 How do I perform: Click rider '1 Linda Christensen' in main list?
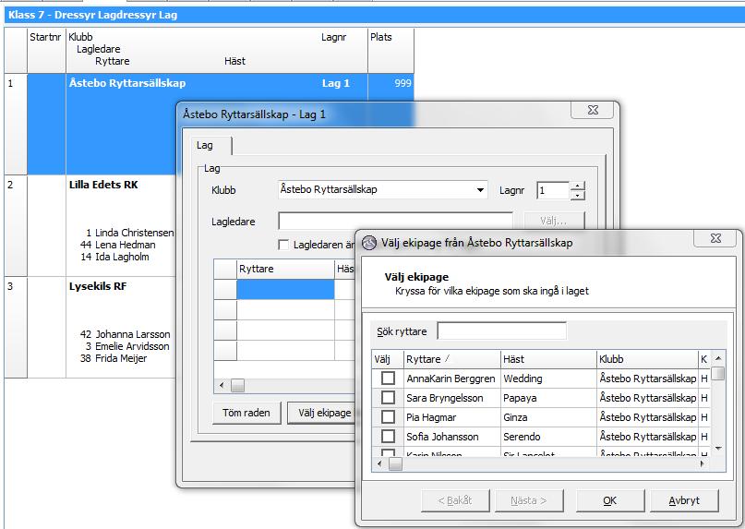coord(130,233)
